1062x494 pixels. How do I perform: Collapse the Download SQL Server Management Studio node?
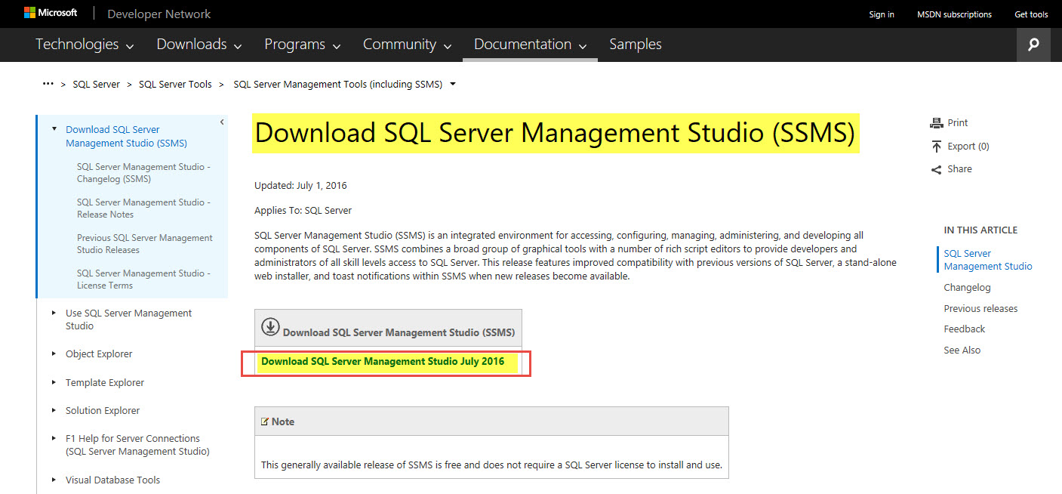[x=54, y=128]
